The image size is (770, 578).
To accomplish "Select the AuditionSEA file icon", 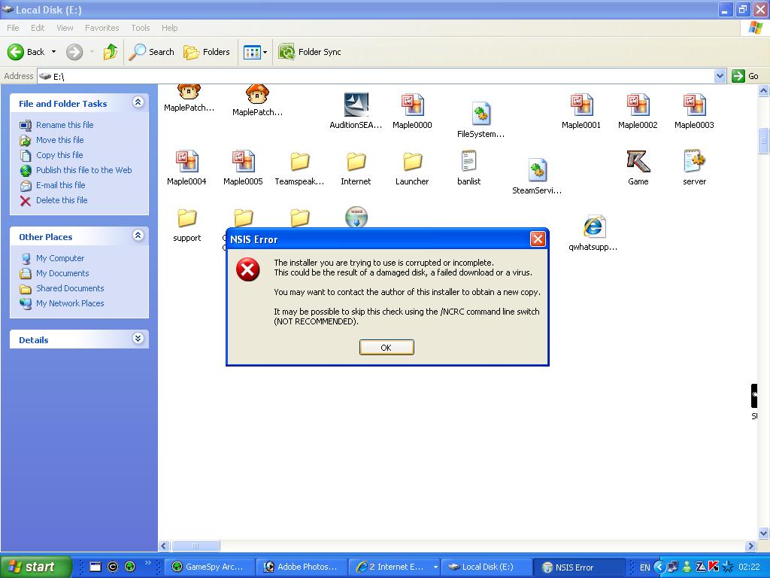I will coord(356,106).
